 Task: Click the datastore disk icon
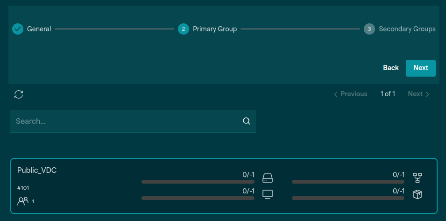point(267,178)
